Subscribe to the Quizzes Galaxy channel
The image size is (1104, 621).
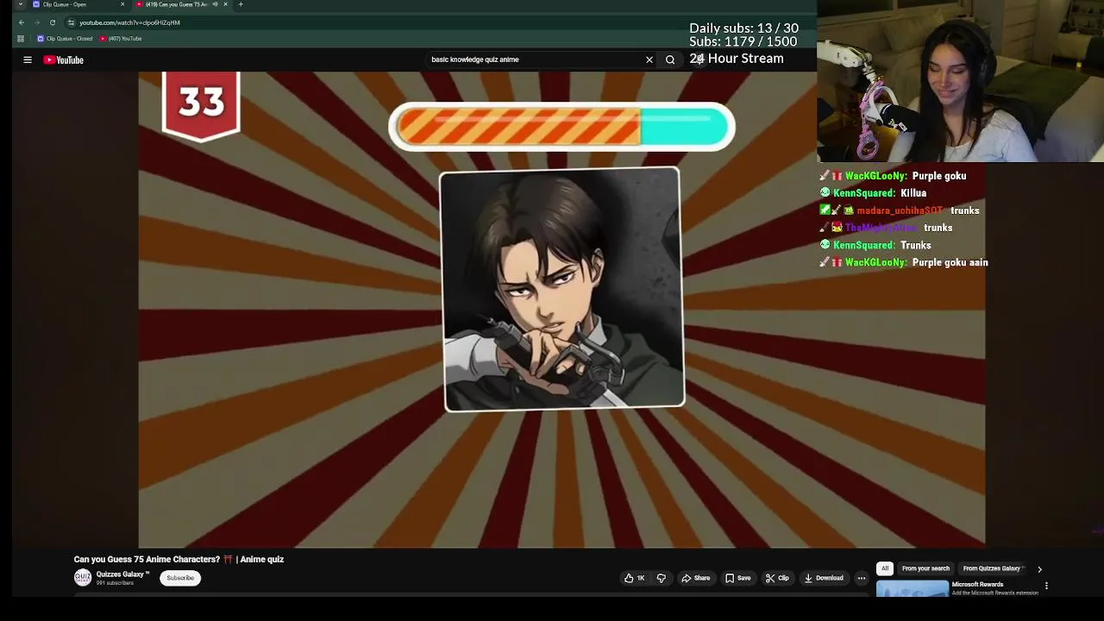tap(180, 578)
